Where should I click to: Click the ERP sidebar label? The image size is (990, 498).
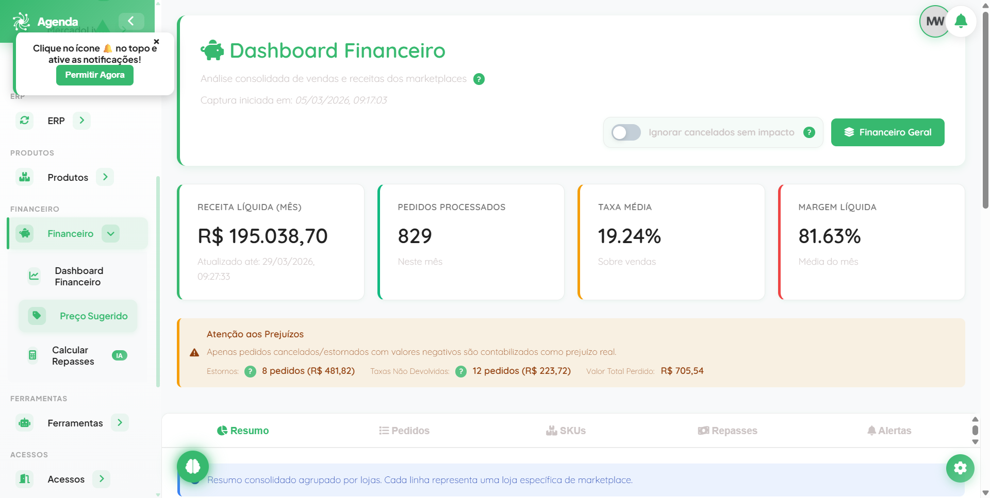pyautogui.click(x=56, y=121)
